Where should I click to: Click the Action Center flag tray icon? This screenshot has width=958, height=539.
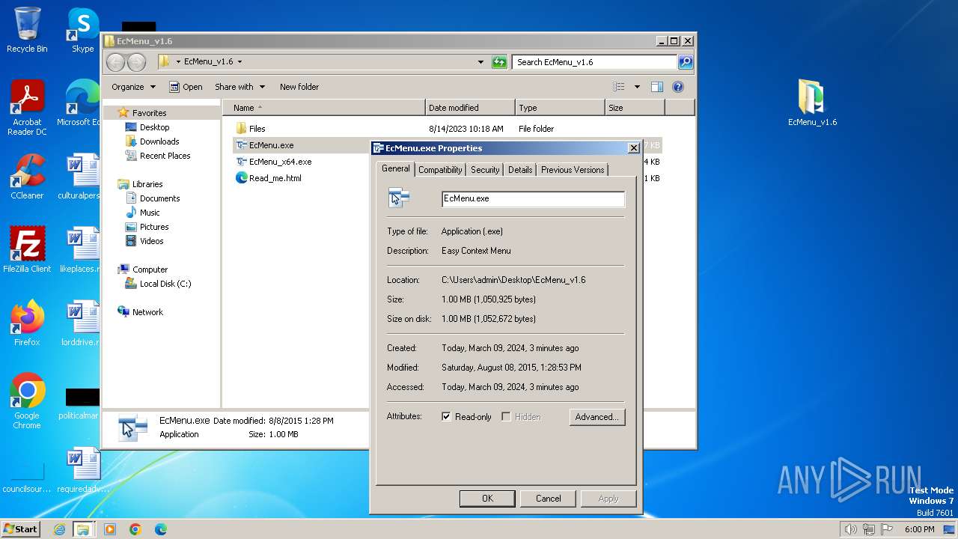tap(887, 529)
